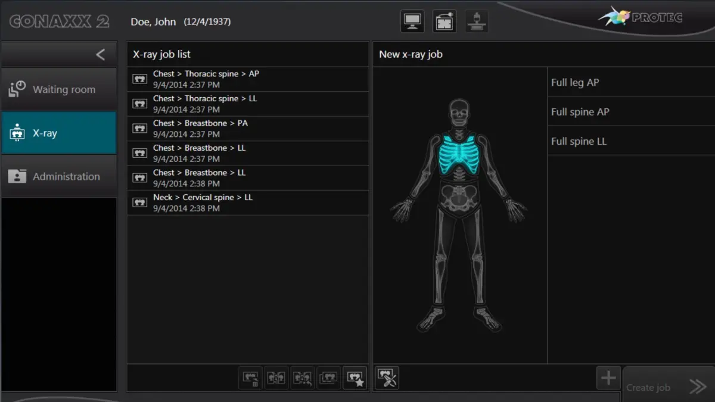Viewport: 715px width, 402px height.
Task: Select Full spine LL examination
Action: pos(631,141)
